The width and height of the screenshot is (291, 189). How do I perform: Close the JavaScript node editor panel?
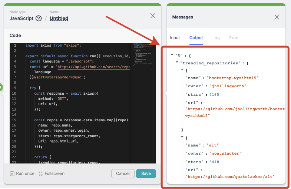pos(152,16)
